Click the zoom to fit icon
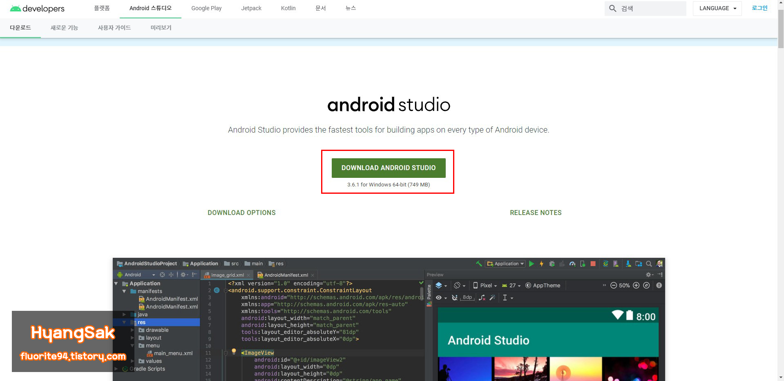The width and height of the screenshot is (784, 381). 646,286
